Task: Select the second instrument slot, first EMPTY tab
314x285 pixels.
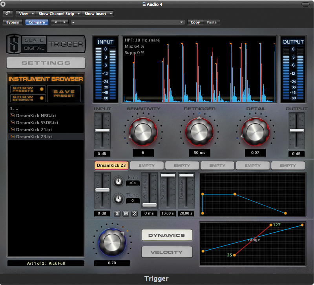Action: click(147, 166)
